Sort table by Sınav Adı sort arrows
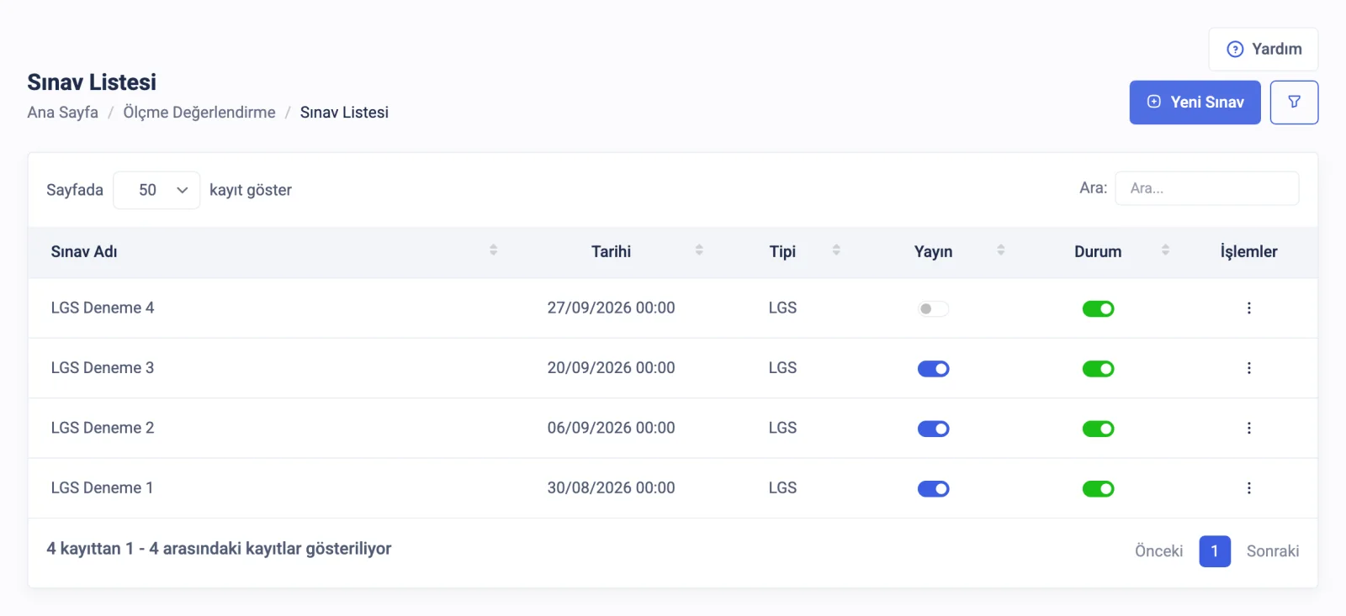The width and height of the screenshot is (1346, 616). coord(494,250)
